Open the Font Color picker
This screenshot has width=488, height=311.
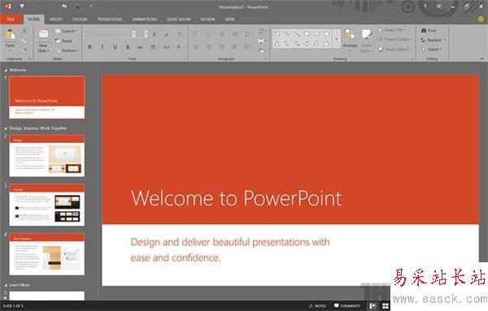pos(181,47)
